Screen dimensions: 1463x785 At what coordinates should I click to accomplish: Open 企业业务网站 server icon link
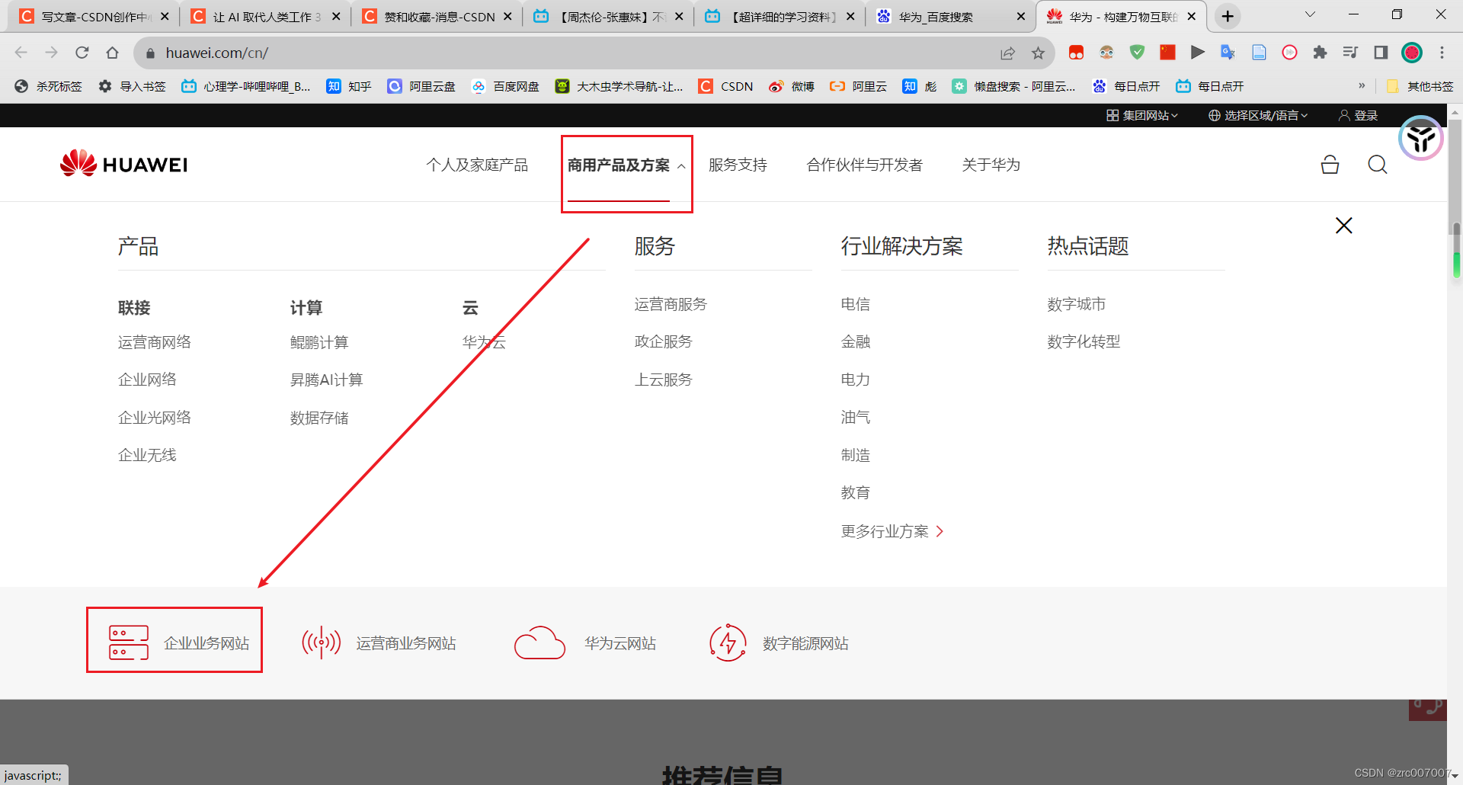pos(179,643)
